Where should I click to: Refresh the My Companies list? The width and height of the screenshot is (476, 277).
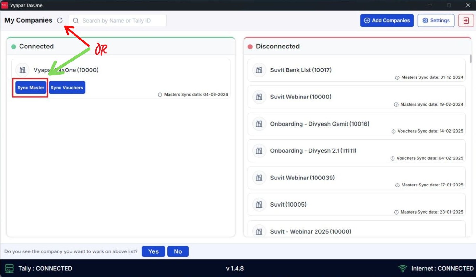coord(60,20)
